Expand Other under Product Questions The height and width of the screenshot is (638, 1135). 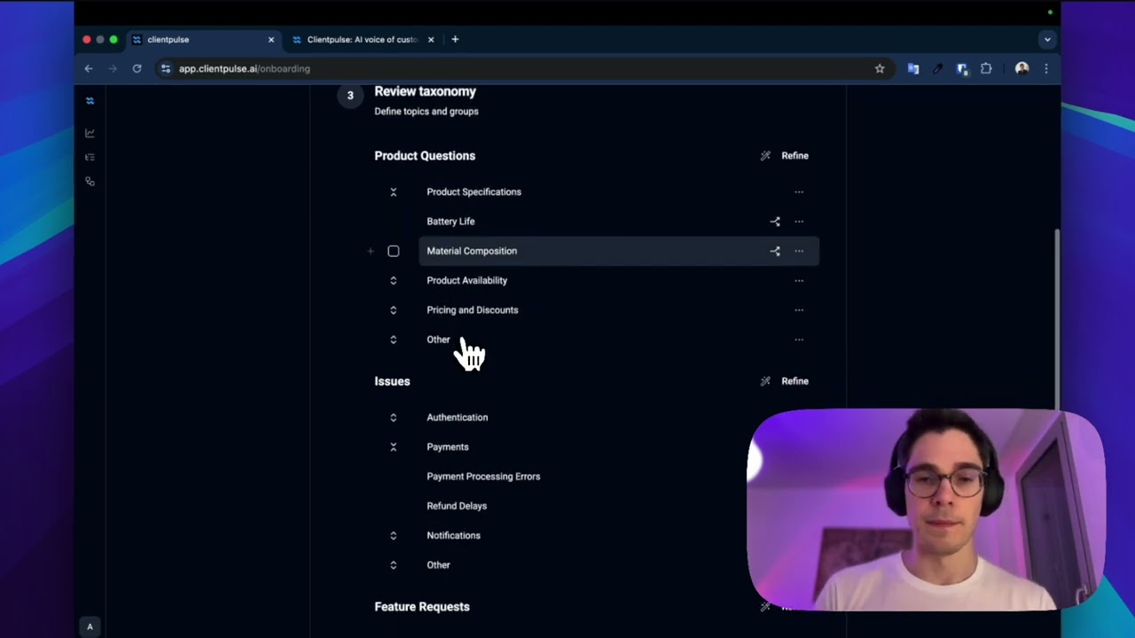(x=394, y=339)
